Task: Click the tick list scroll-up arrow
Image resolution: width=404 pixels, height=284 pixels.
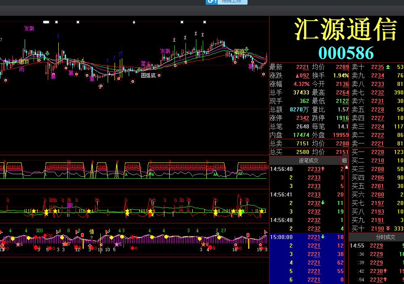Action: pos(347,167)
